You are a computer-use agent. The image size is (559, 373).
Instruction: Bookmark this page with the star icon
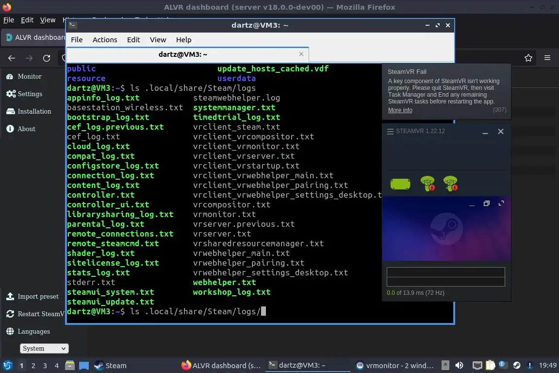528,58
